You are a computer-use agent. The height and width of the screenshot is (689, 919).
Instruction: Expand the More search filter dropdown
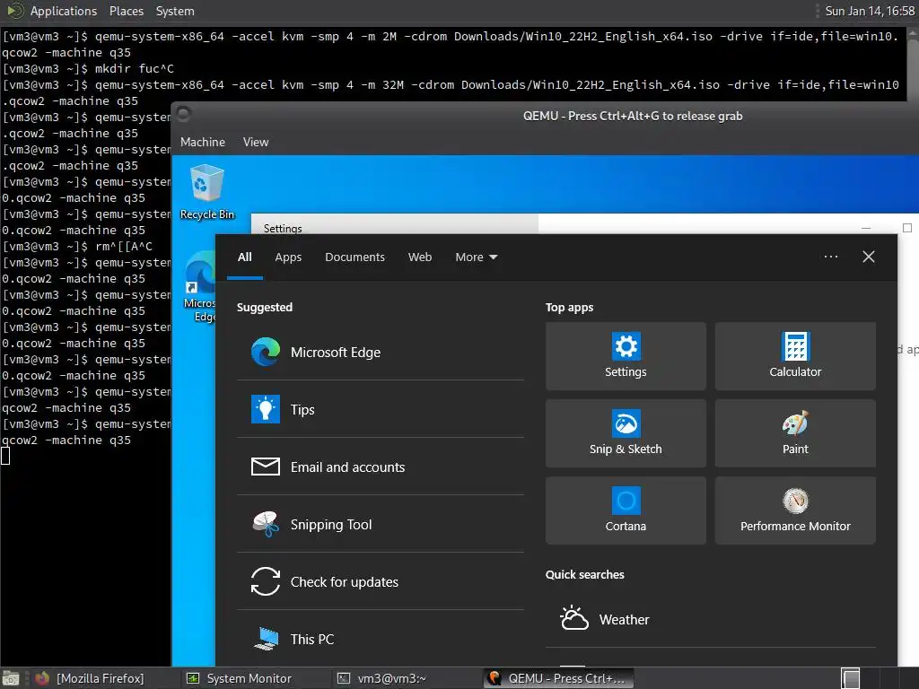point(476,257)
